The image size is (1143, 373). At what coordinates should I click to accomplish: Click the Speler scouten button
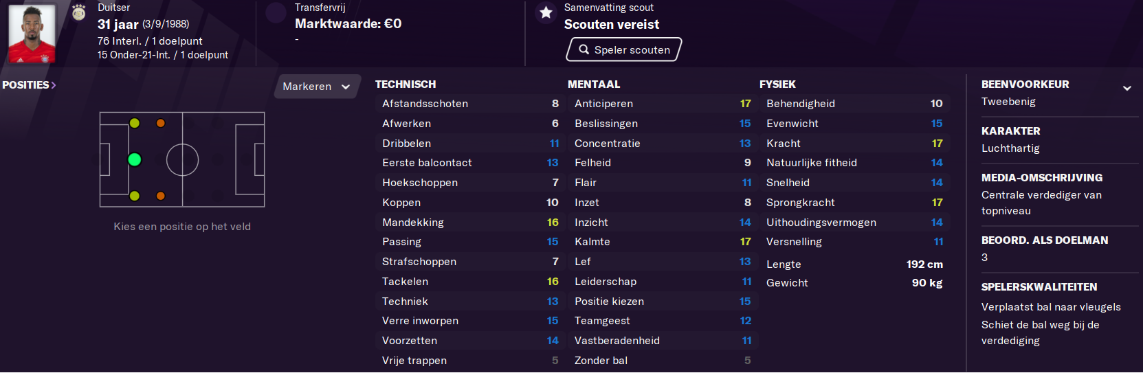[x=624, y=49]
